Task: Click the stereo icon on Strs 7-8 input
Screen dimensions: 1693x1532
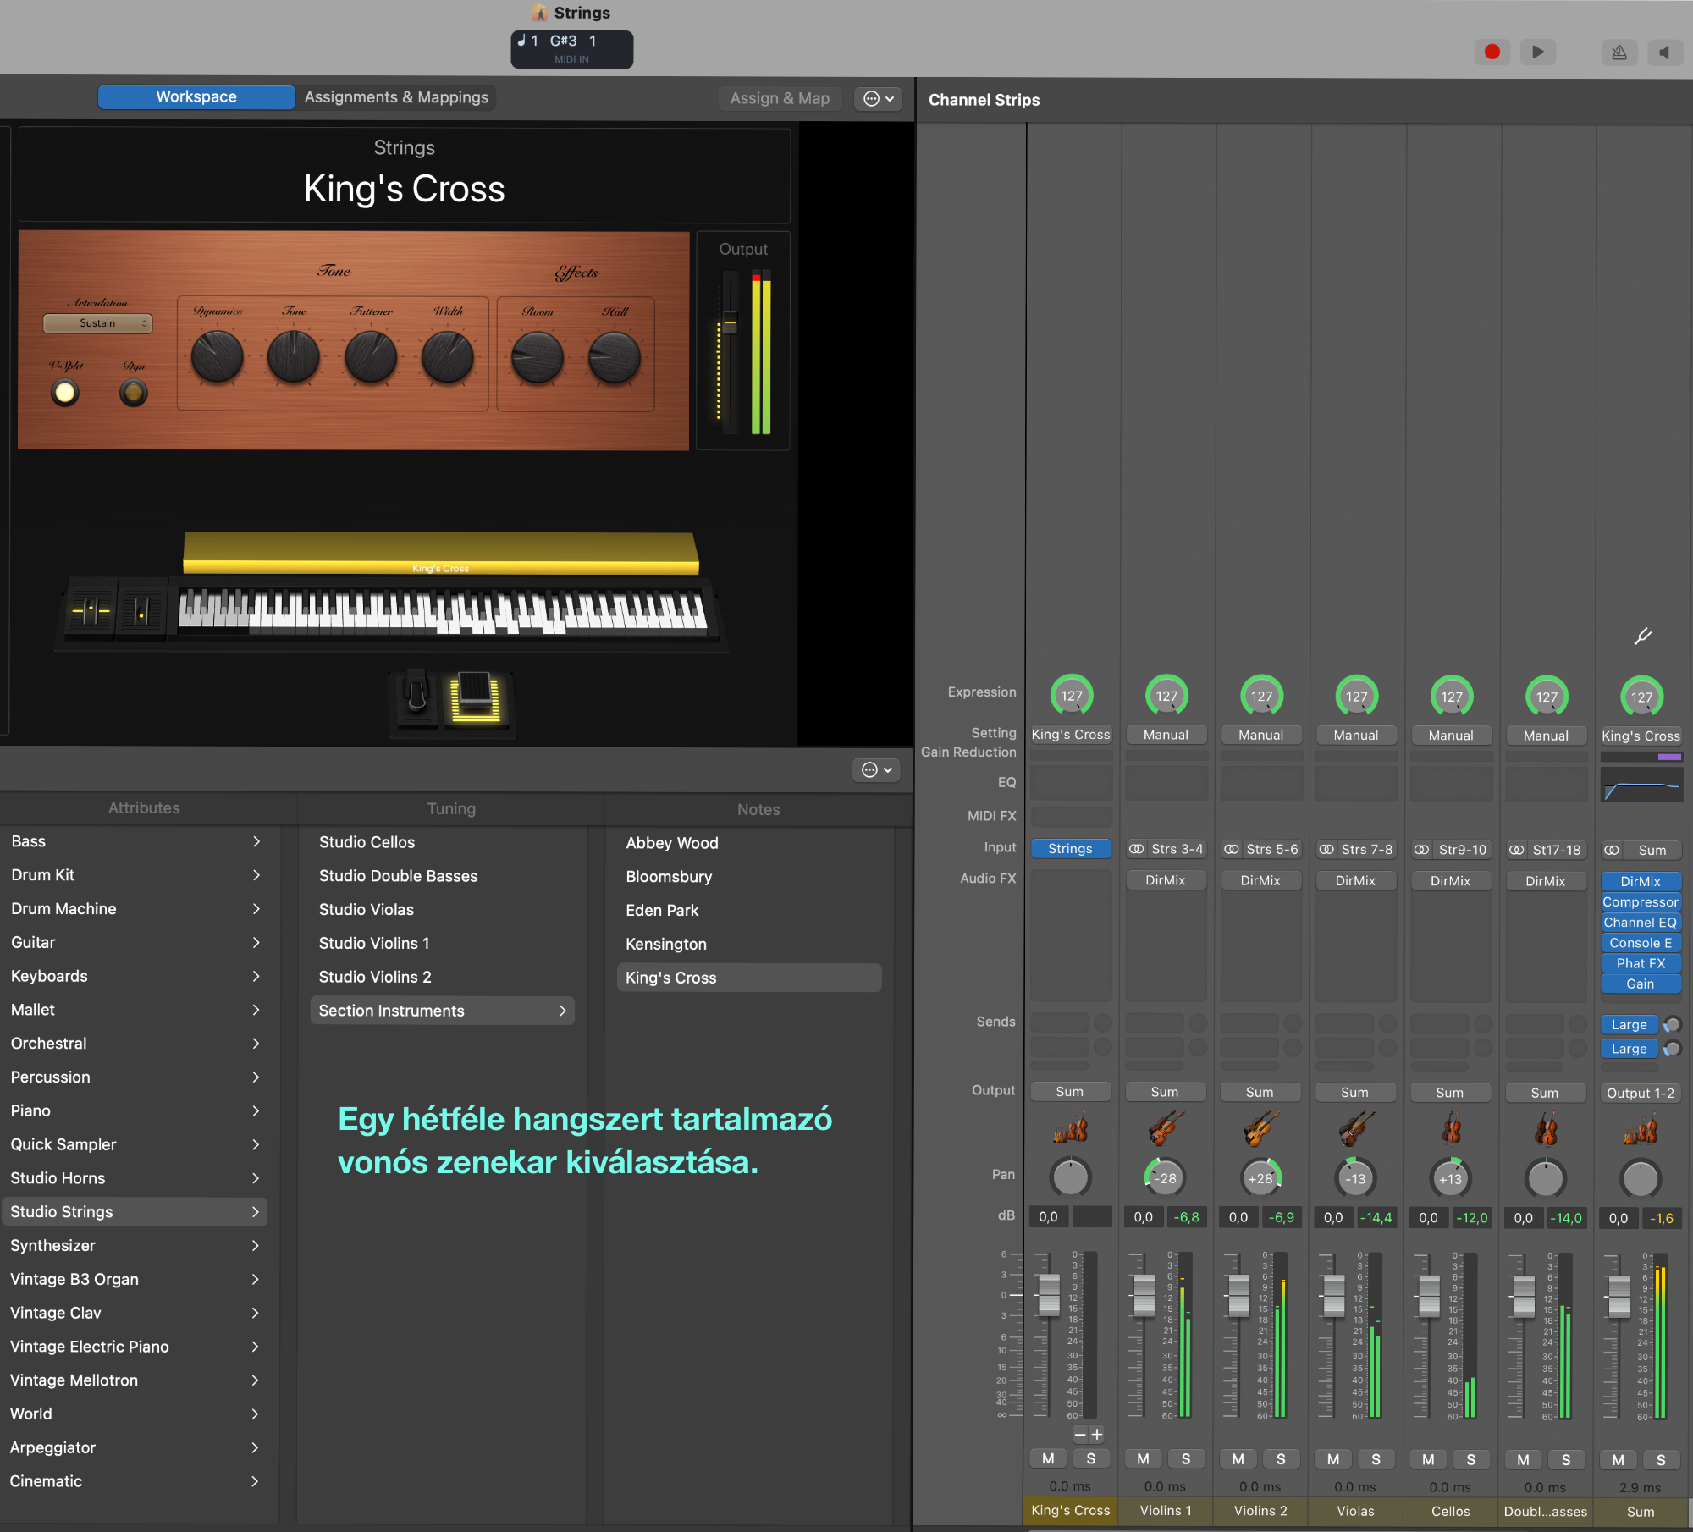Action: (x=1326, y=849)
